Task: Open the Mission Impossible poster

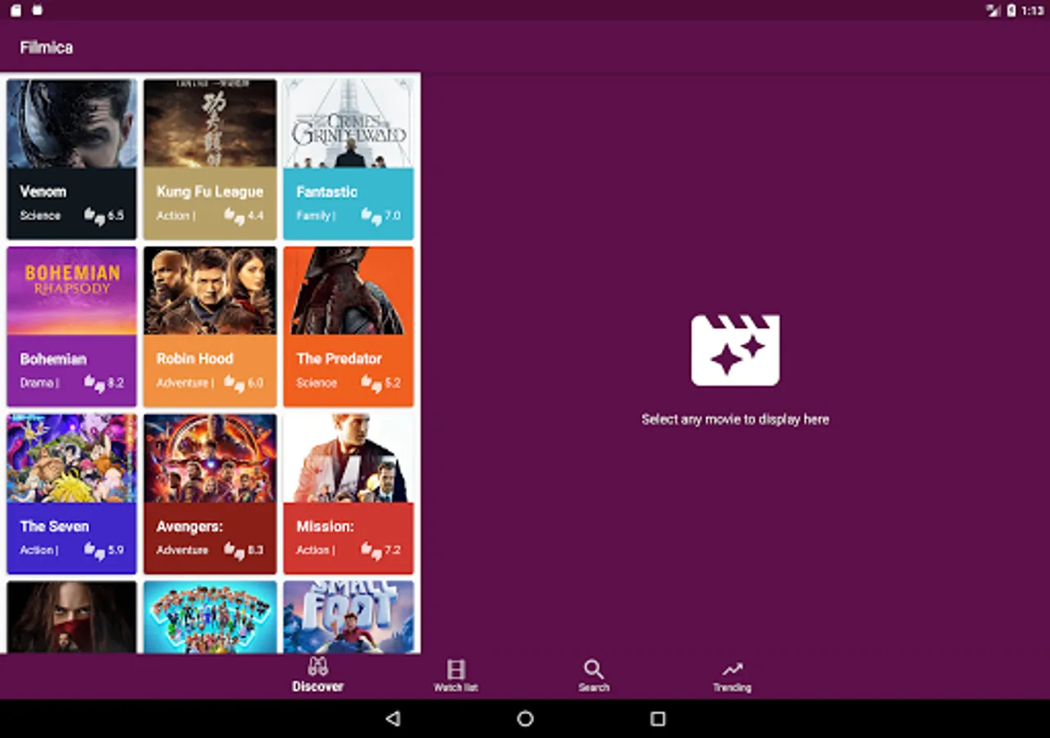Action: point(349,458)
